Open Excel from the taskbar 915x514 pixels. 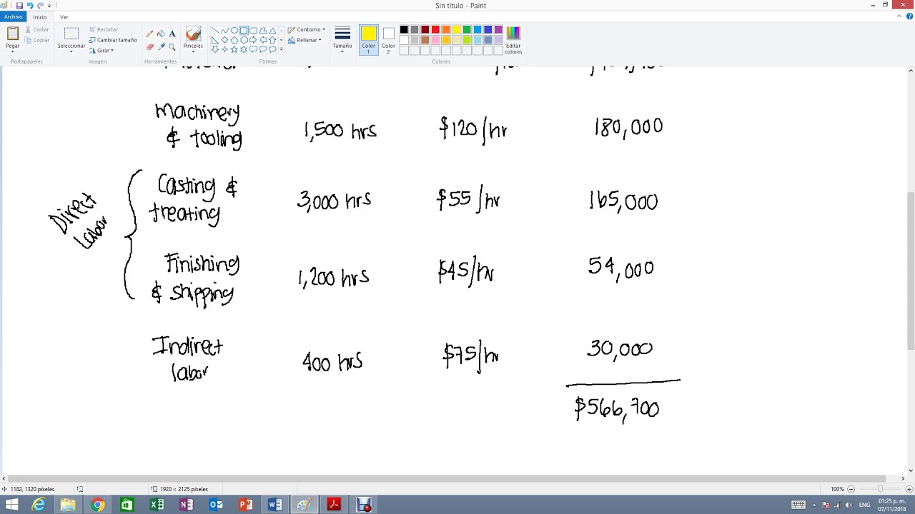pyautogui.click(x=157, y=505)
